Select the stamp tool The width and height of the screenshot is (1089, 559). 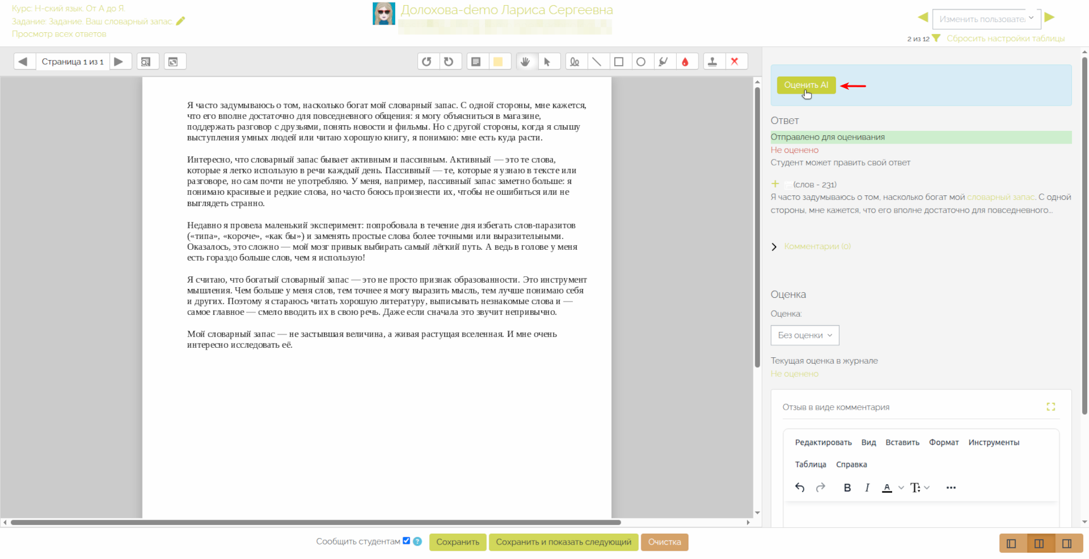point(713,61)
